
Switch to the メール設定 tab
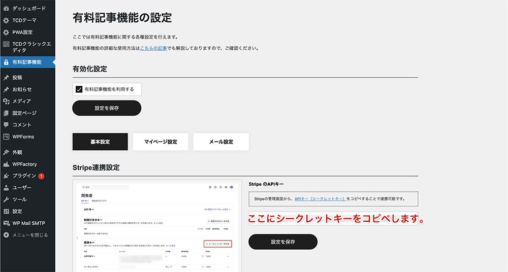tap(221, 142)
